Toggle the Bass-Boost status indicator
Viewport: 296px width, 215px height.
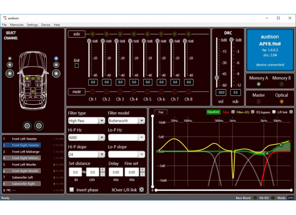tap(255, 198)
